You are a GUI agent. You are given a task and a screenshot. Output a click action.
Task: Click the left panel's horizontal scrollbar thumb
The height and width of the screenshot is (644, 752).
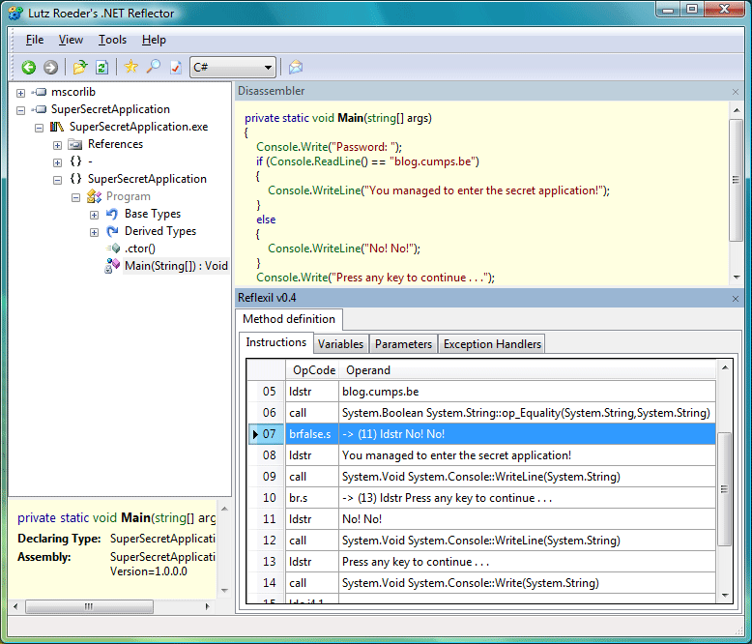[x=89, y=606]
